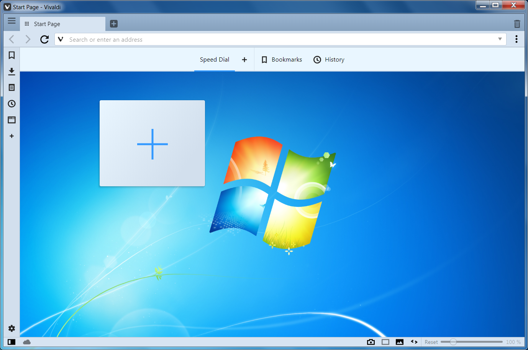
Task: Open the History panel in sidebar
Action: (11, 104)
